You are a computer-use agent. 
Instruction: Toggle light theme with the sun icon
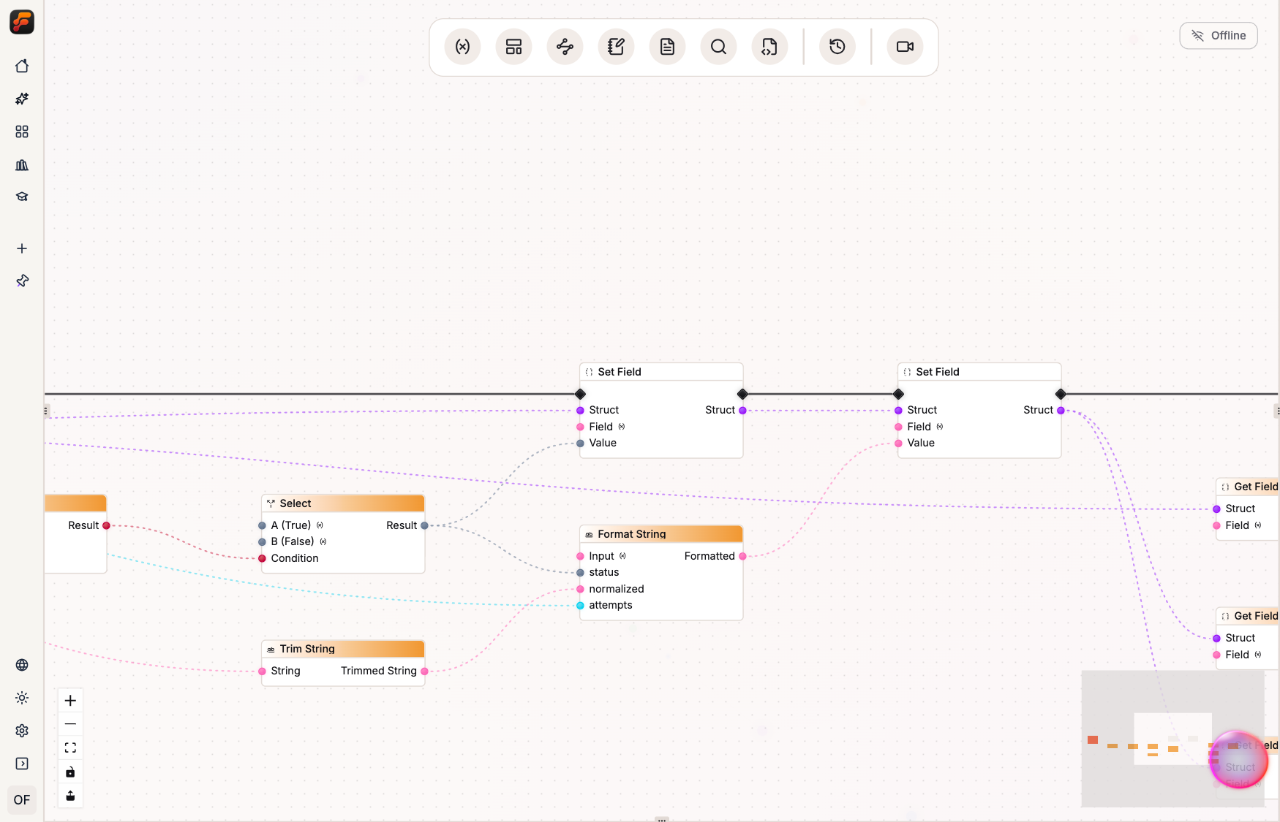(x=22, y=698)
